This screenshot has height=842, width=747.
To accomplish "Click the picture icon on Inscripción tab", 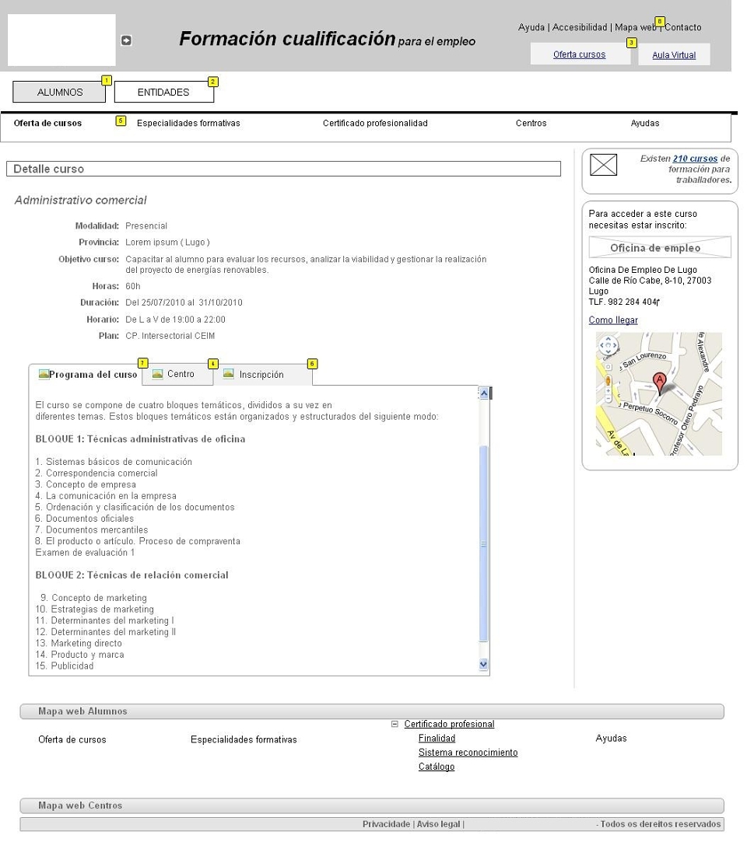I will click(x=229, y=373).
